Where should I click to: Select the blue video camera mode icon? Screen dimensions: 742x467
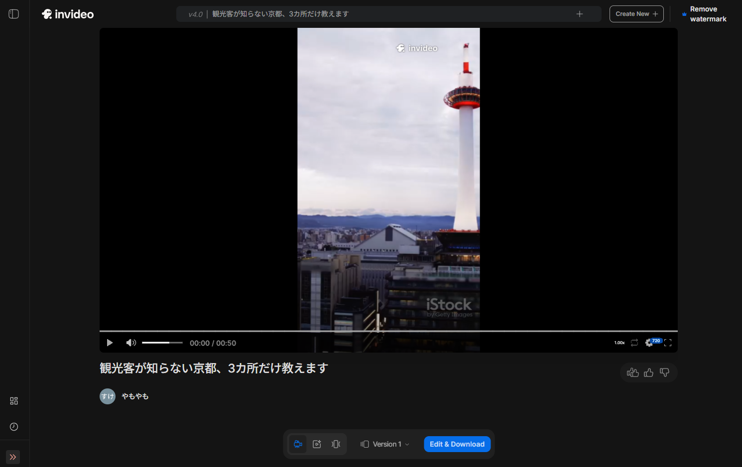(x=298, y=444)
